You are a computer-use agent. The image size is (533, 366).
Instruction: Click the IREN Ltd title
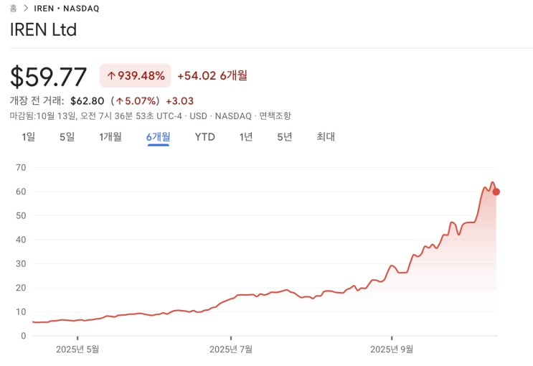(43, 29)
